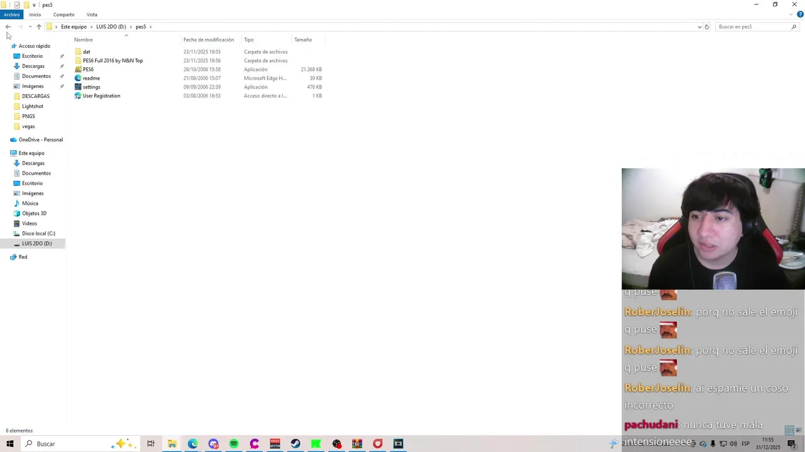
Task: Select LUIS 2DO (D:) drive in sidebar
Action: (x=36, y=244)
